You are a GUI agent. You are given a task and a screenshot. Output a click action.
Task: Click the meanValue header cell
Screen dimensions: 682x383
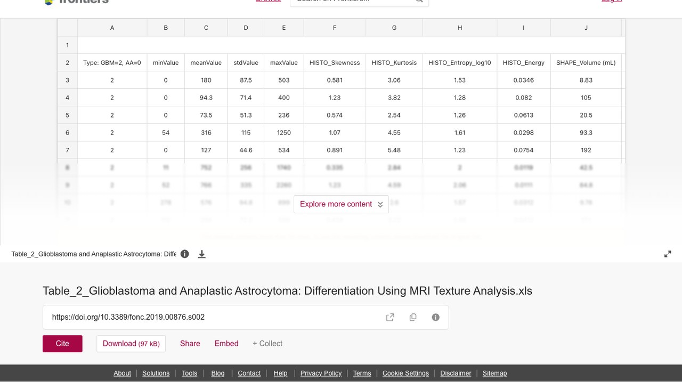[x=206, y=63]
